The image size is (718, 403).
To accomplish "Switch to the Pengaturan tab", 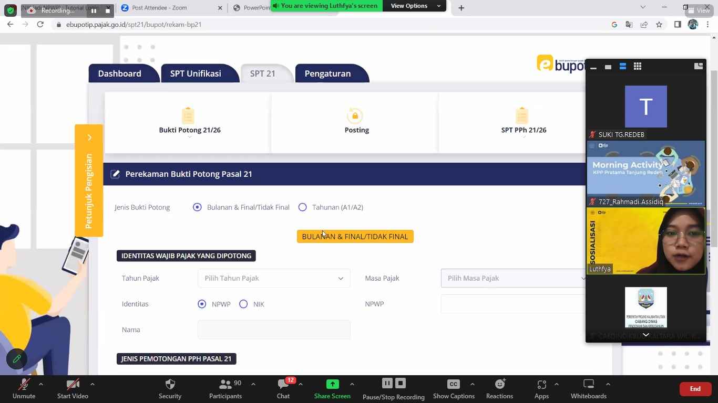I will 327,74.
